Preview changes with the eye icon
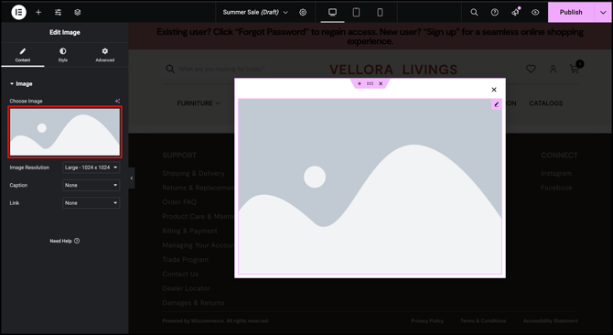The height and width of the screenshot is (335, 613). [x=535, y=12]
